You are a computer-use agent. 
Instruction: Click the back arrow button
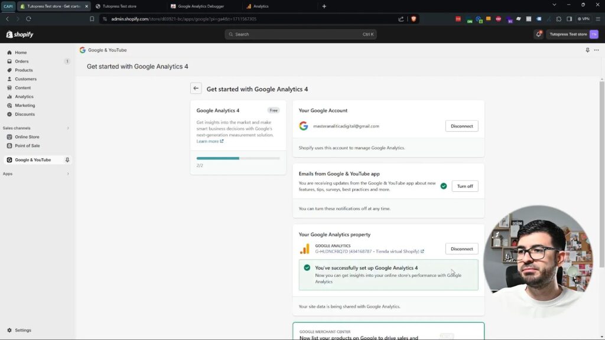pos(196,89)
